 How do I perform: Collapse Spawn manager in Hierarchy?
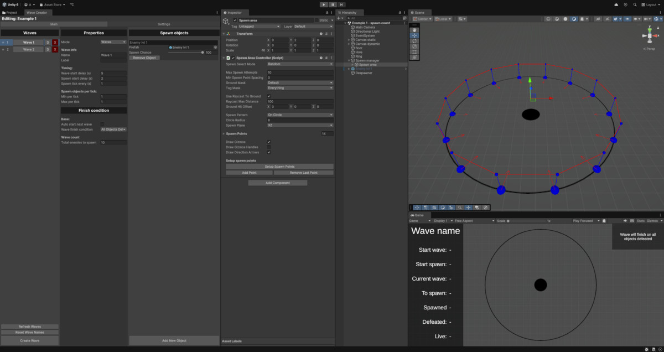(349, 60)
